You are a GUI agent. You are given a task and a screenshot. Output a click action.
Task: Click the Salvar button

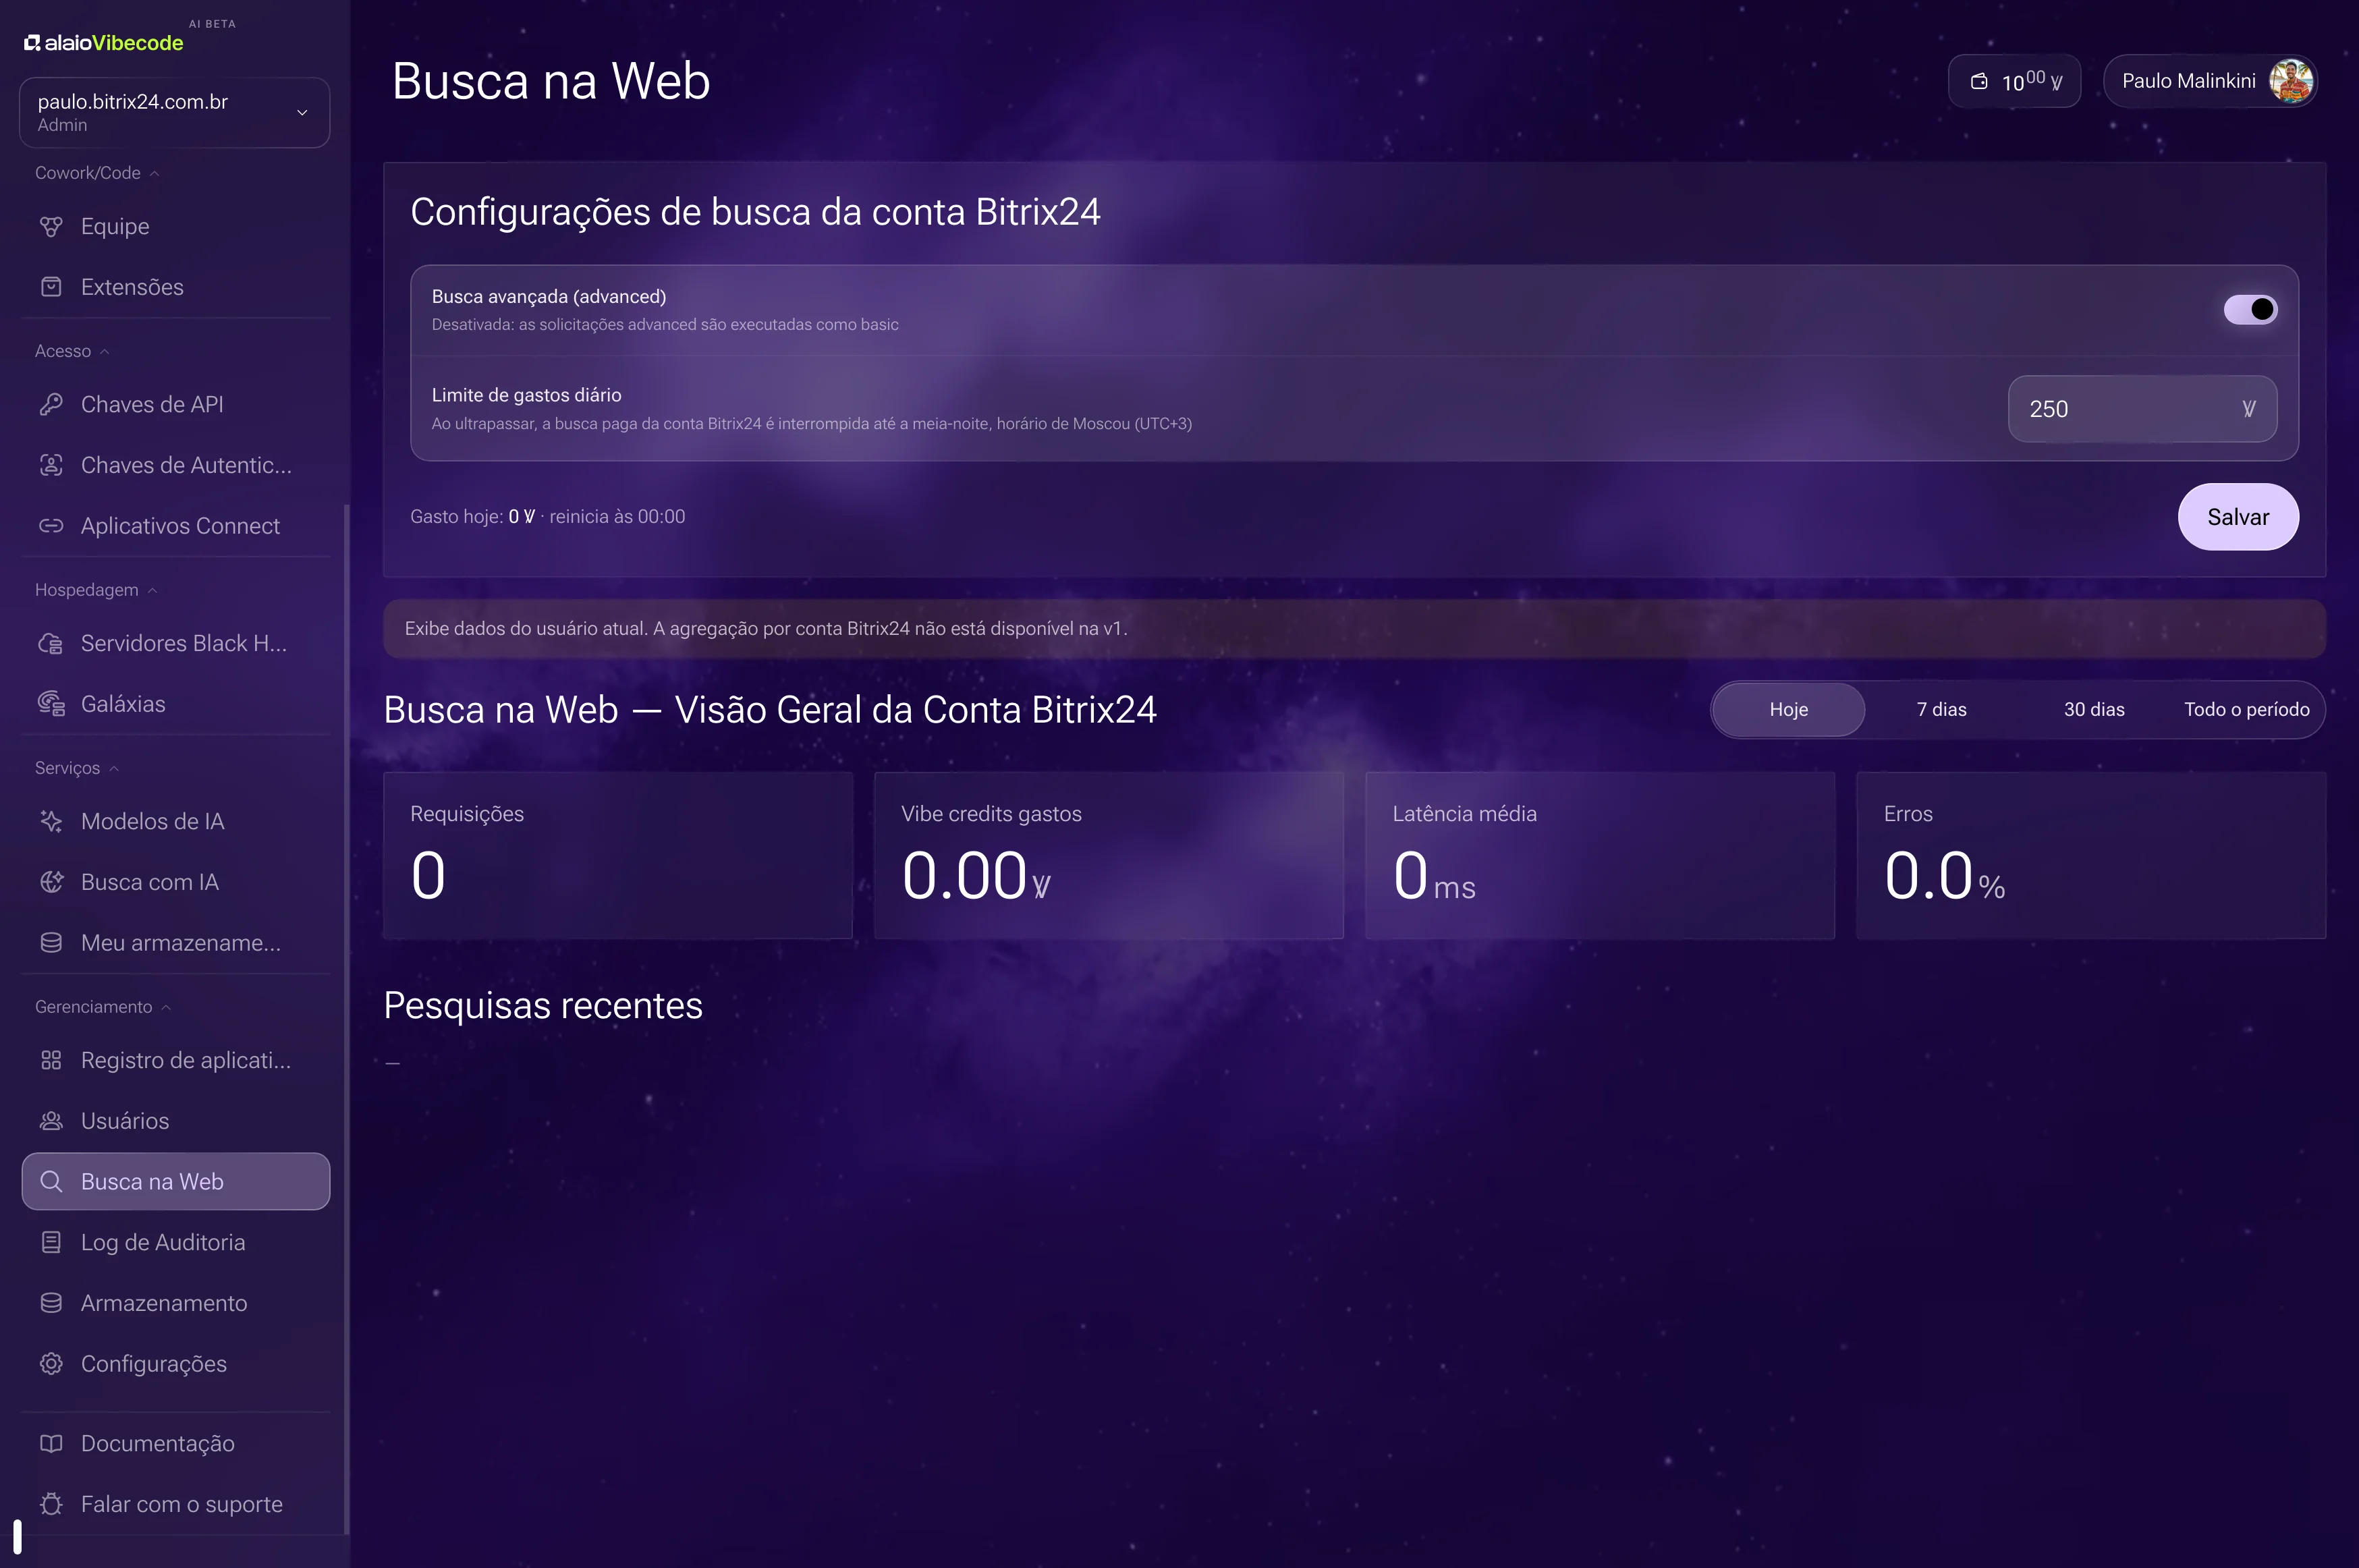[2238, 517]
